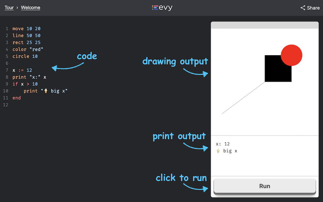
Task: Click the chevron between Tour and Welcome
Action: [x=18, y=7]
